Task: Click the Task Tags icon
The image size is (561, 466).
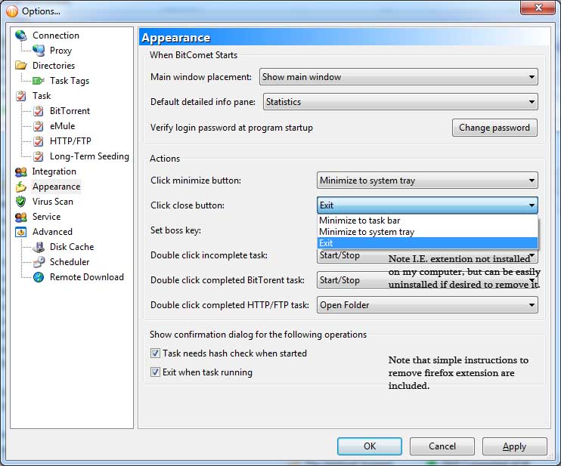Action: point(39,81)
